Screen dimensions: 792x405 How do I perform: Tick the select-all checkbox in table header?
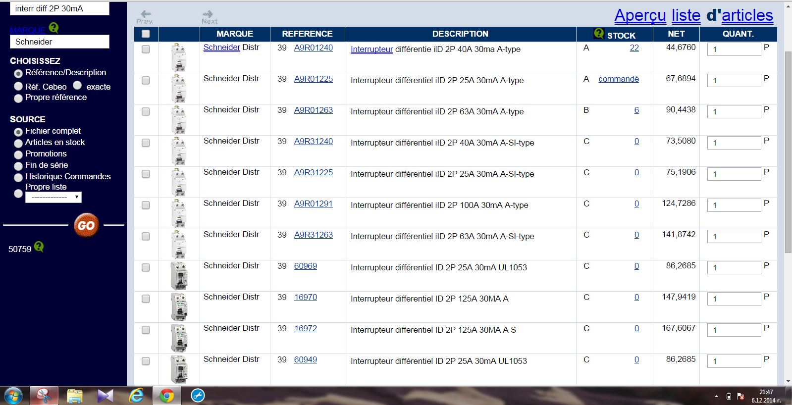[x=146, y=34]
